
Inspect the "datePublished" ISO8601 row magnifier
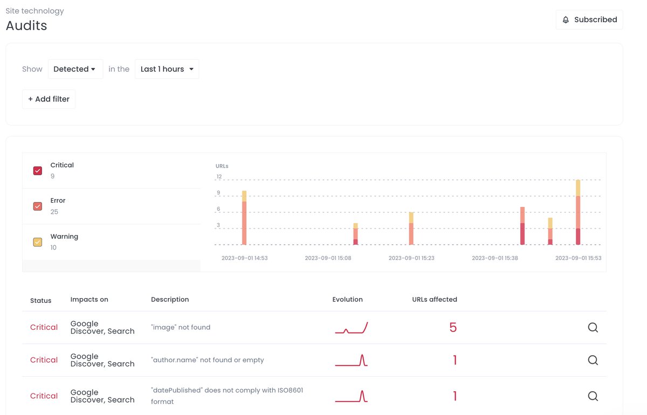coord(593,396)
